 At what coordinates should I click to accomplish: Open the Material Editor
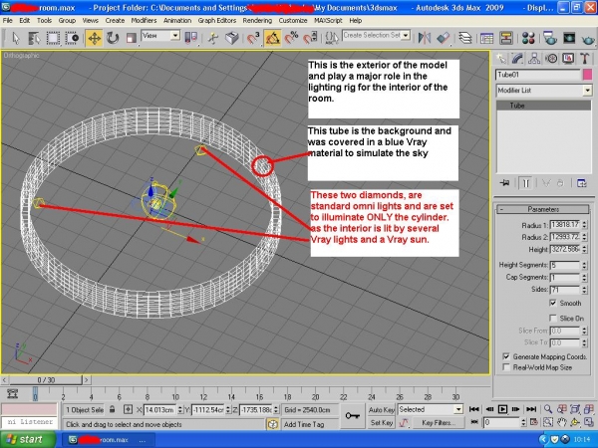528,38
